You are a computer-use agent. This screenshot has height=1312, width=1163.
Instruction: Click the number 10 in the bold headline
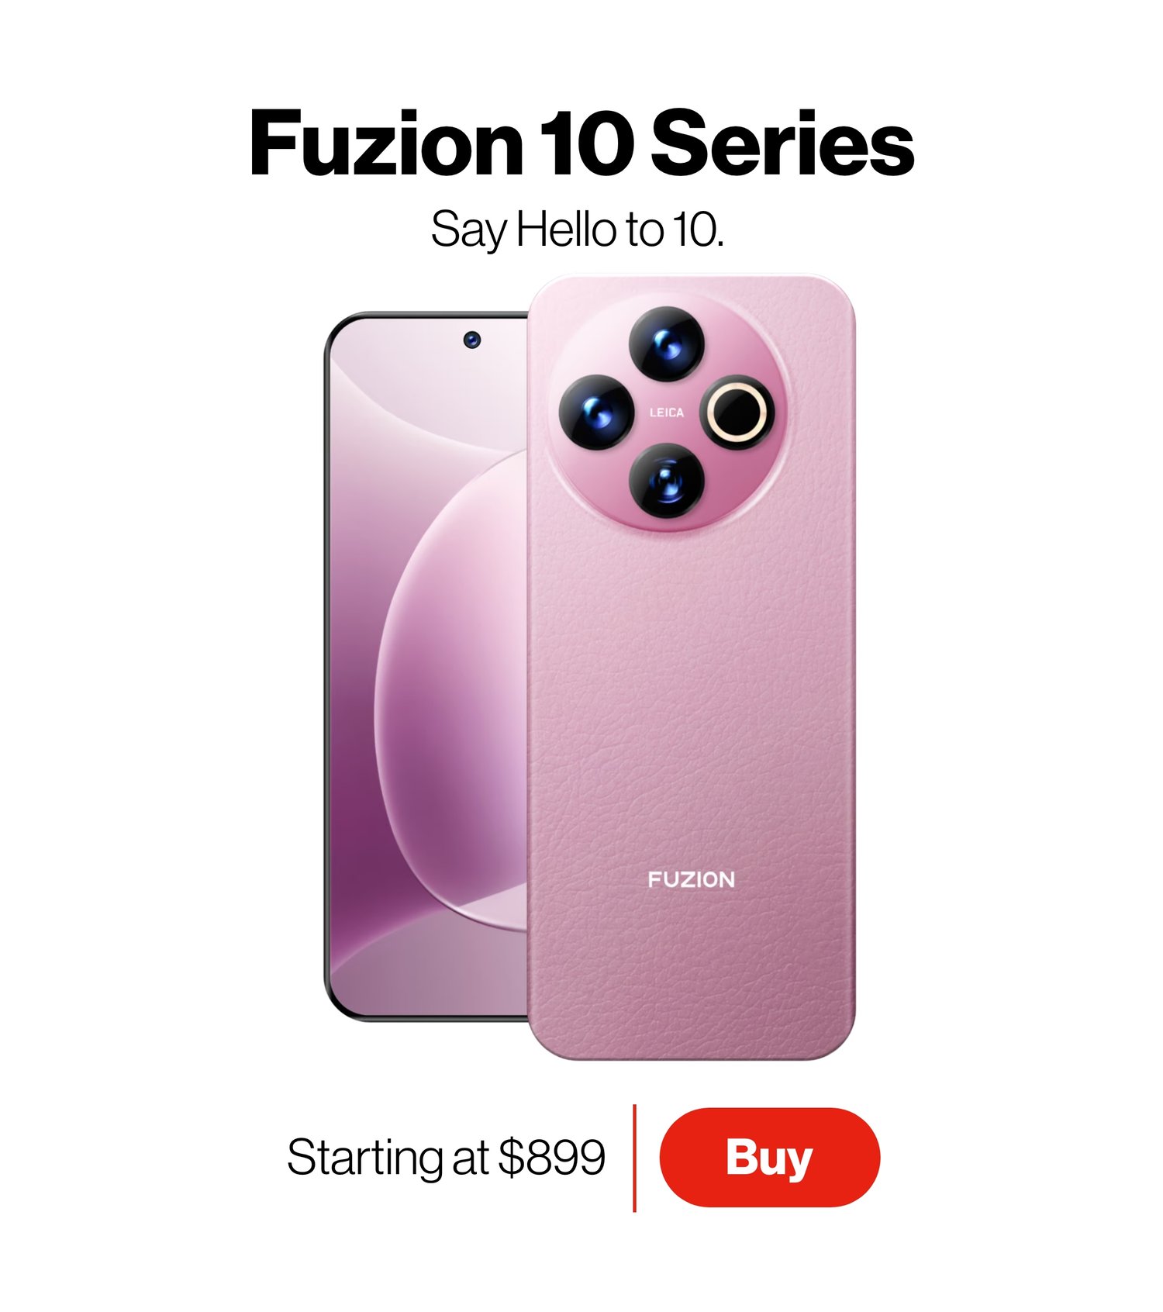pos(586,144)
